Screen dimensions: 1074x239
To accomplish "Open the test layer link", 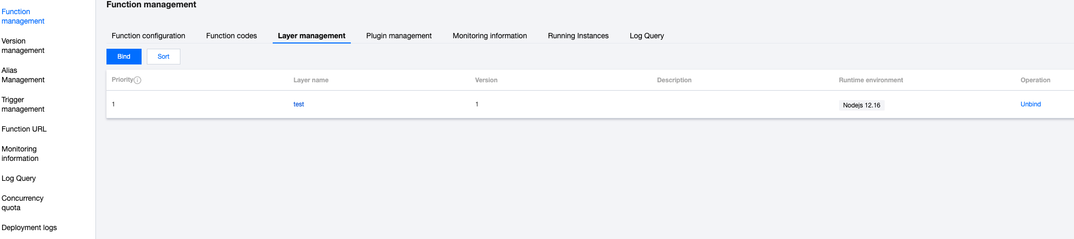I will tap(299, 104).
